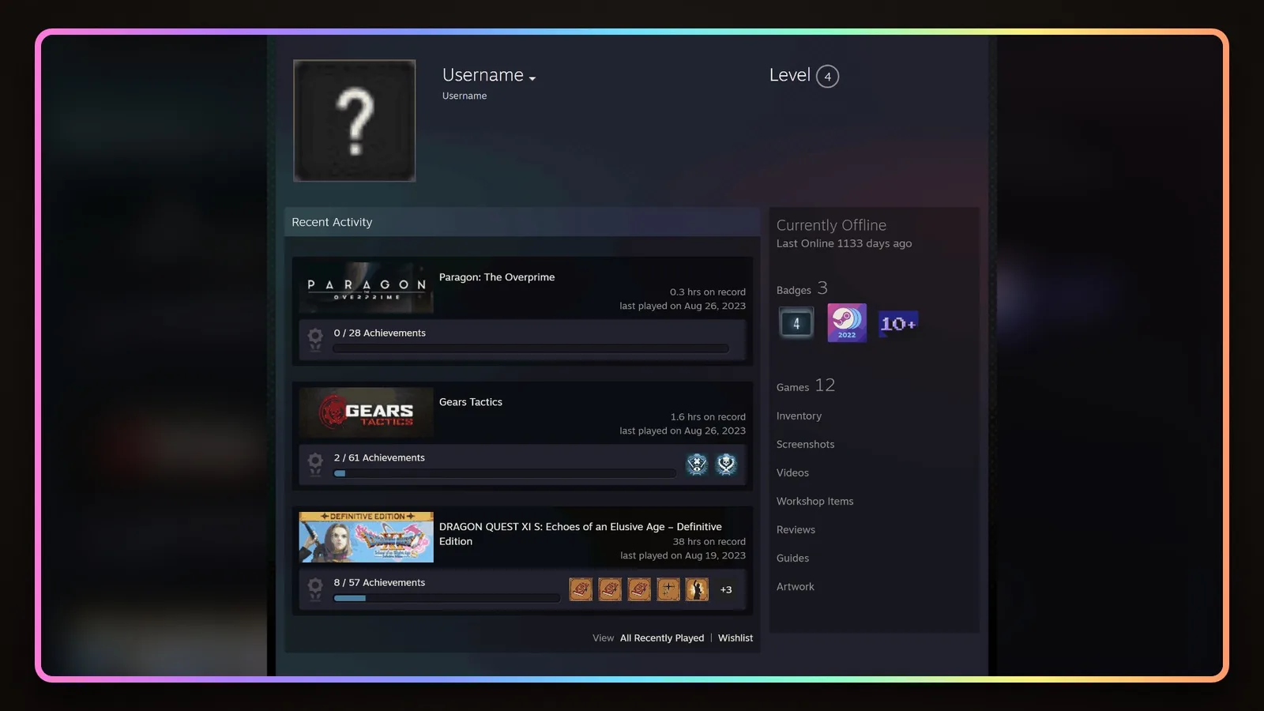Viewport: 1264px width, 711px height.
Task: Open third Dragon Quest achievement icon
Action: point(639,589)
